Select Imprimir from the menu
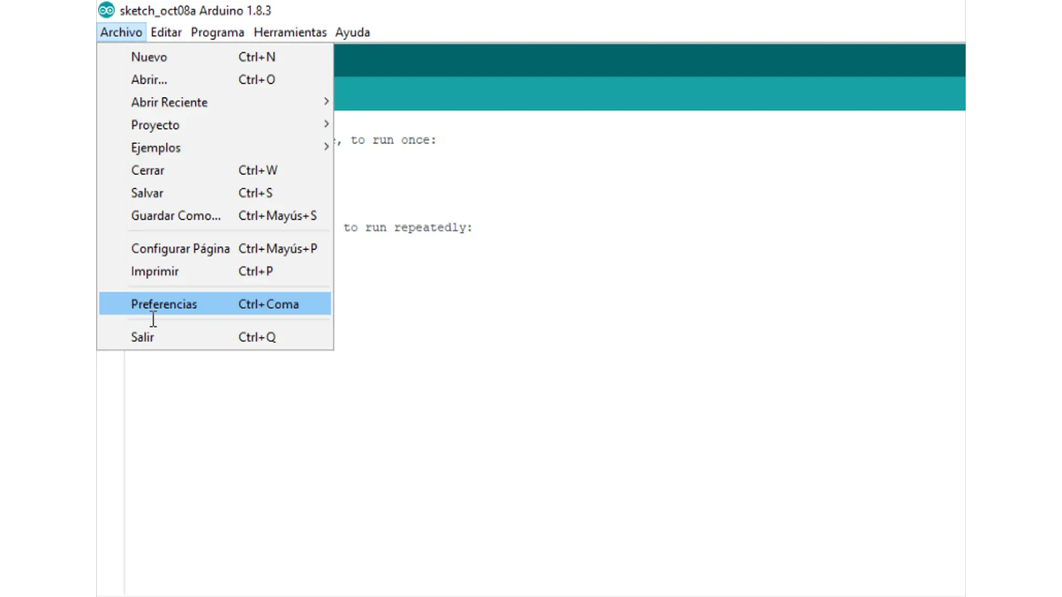 pyautogui.click(x=215, y=271)
